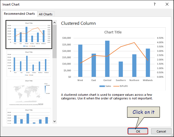Click the OK button
Image resolution: width=174 pixels, height=137 pixels.
(138, 131)
